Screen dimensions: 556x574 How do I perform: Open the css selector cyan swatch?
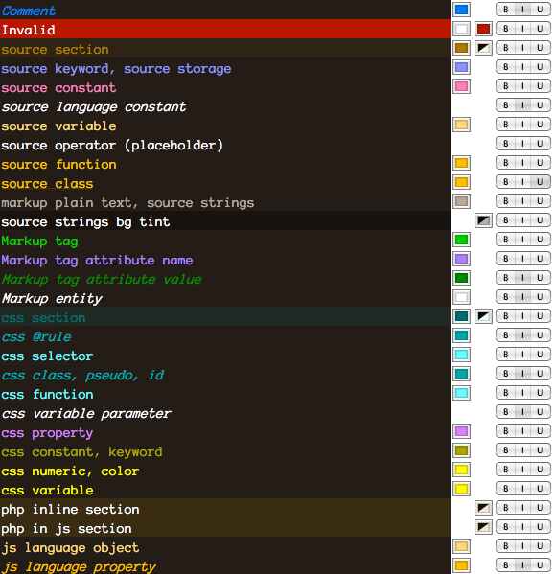tap(461, 355)
